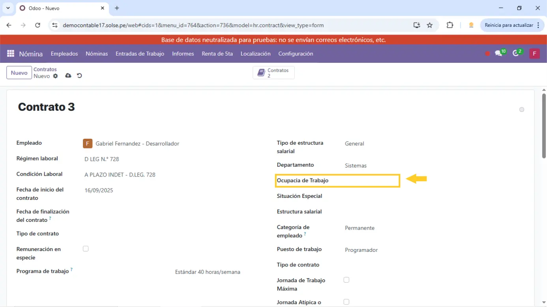Screen dimensions: 547x307
Task: Open the Puesto de trabajo Programador dropdown
Action: [x=395, y=250]
